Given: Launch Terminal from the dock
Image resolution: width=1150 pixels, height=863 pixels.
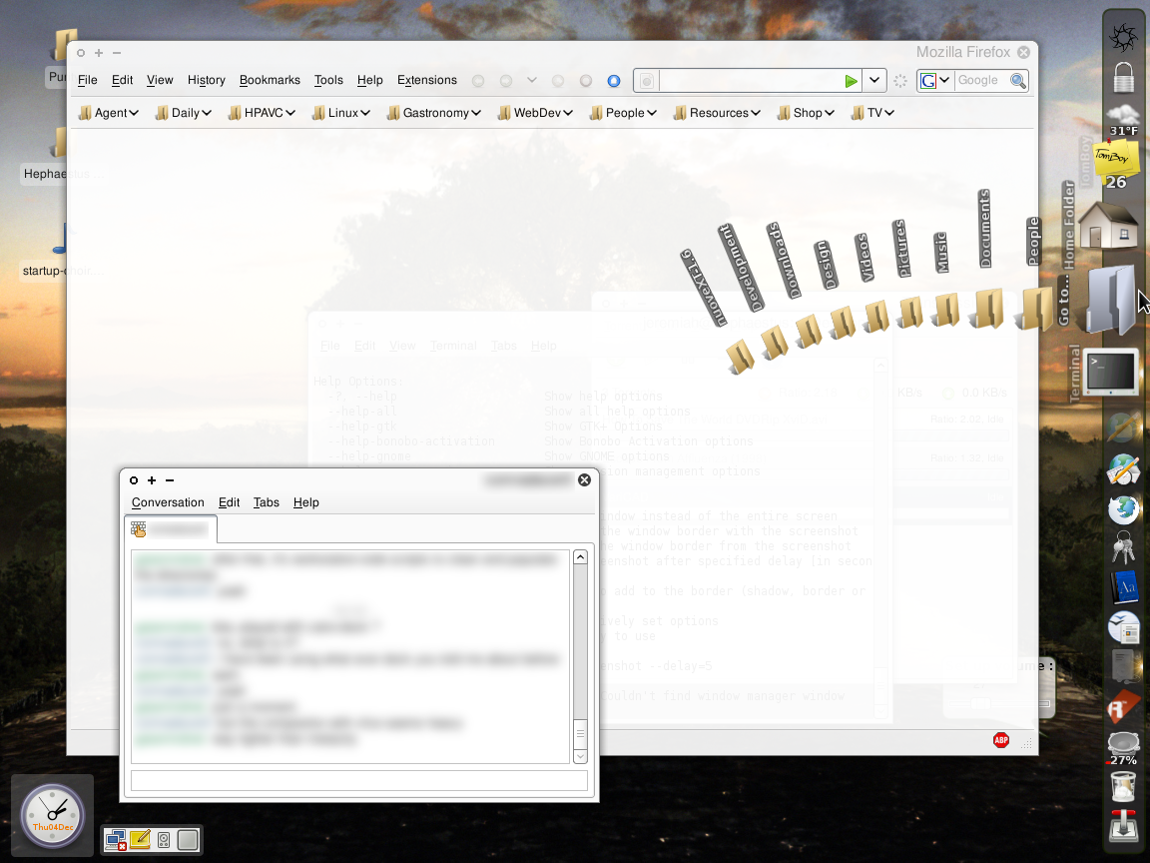Looking at the screenshot, I should click(1111, 374).
